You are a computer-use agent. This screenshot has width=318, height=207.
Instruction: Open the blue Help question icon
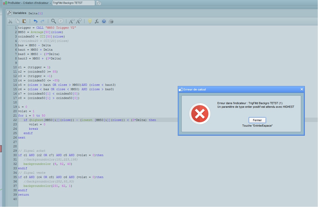tap(104, 21)
